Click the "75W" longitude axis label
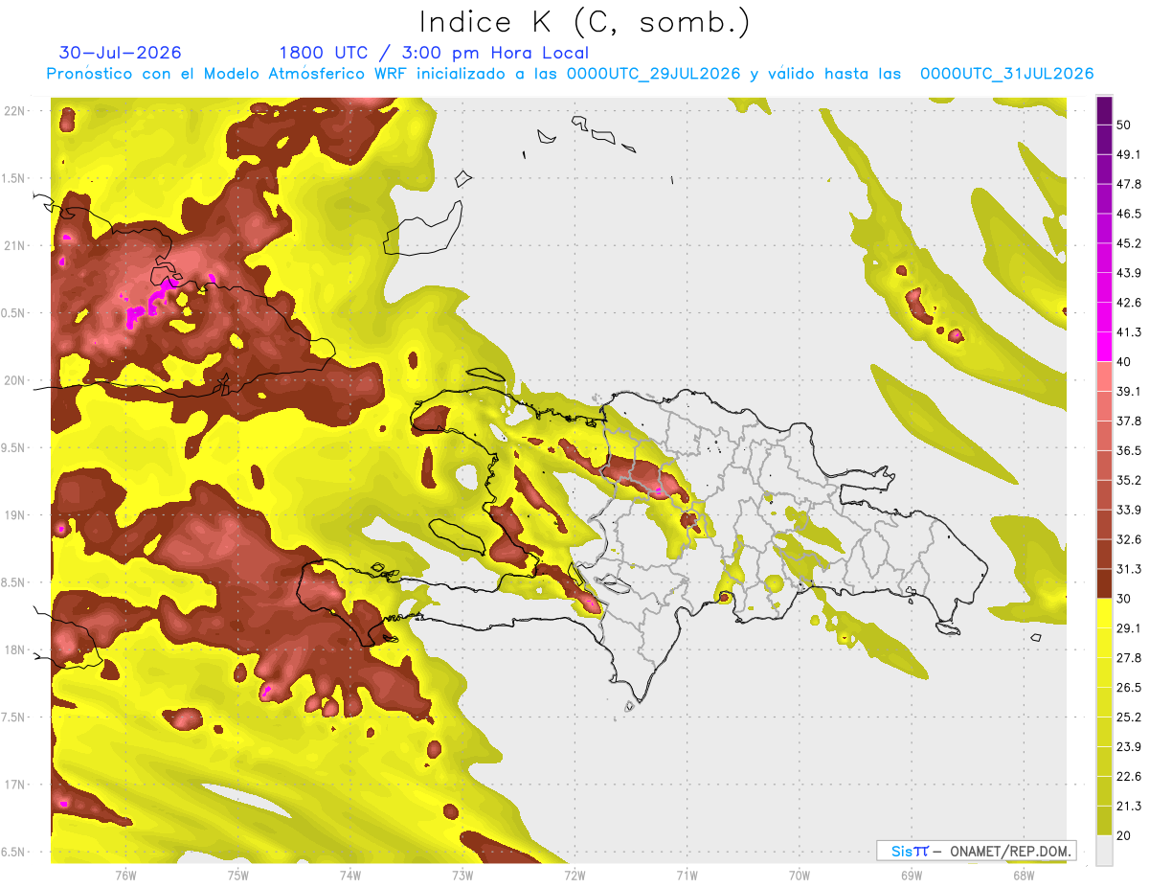The width and height of the screenshot is (1149, 888). tap(237, 876)
